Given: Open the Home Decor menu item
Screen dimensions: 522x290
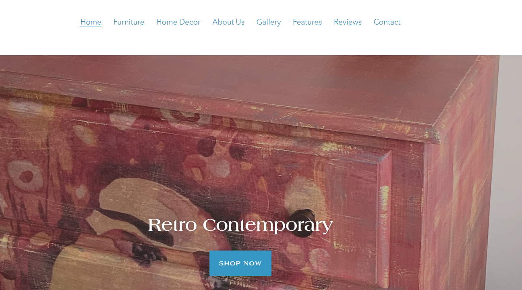Looking at the screenshot, I should pyautogui.click(x=178, y=22).
